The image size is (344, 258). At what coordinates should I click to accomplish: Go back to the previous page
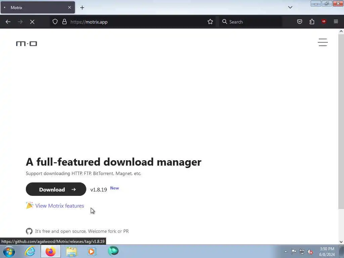8,22
